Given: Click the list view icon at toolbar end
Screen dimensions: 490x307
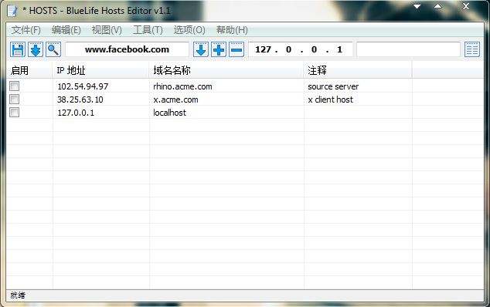Looking at the screenshot, I should click(472, 49).
